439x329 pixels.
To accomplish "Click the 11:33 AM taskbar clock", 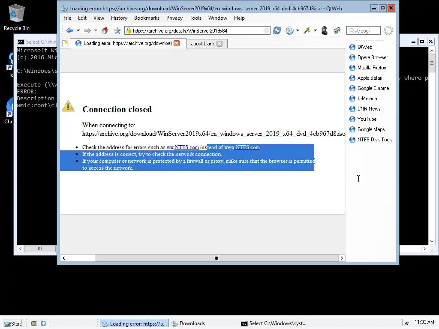I will pyautogui.click(x=424, y=322).
